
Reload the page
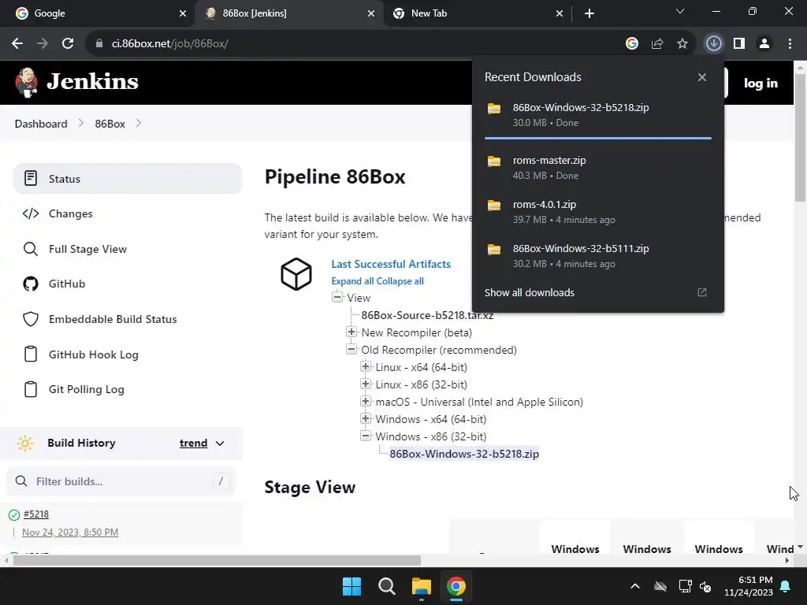tap(68, 43)
